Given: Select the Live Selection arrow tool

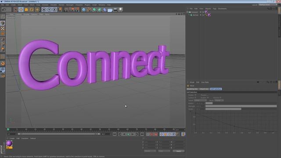Looking at the screenshot, I should pyautogui.click(x=16, y=10).
